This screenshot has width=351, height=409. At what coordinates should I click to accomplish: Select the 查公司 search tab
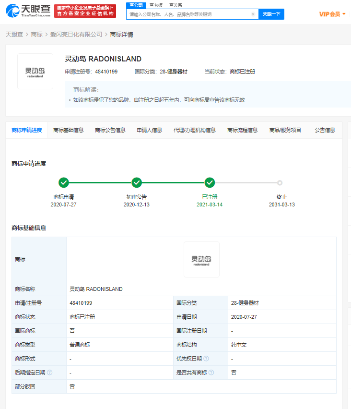tap(137, 5)
